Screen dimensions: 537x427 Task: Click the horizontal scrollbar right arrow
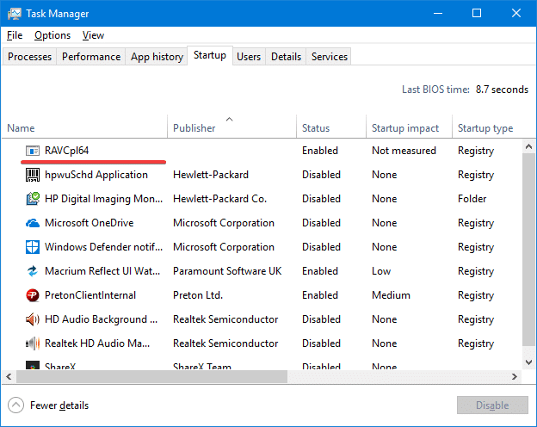coord(515,376)
